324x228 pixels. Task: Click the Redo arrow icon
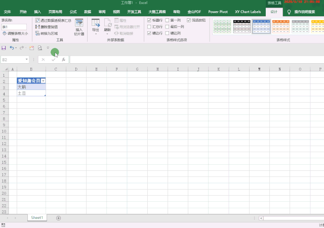pyautogui.click(x=21, y=48)
